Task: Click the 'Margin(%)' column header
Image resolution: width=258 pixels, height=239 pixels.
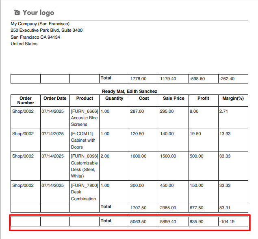Action: [233, 98]
